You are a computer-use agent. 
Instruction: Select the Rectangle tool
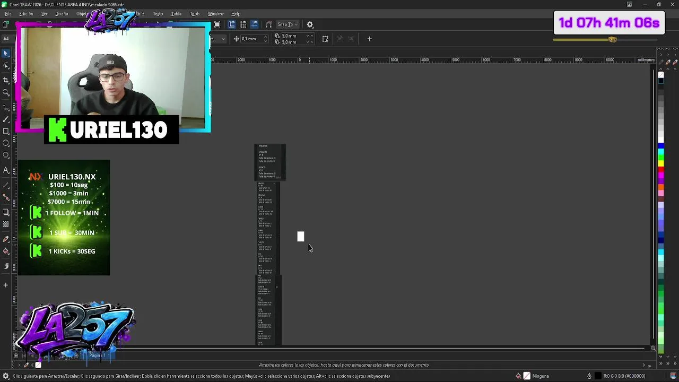[x=6, y=131]
